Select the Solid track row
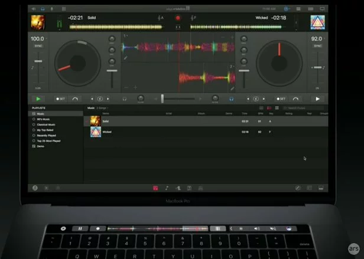Image resolution: width=364 pixels, height=259 pixels. tap(206, 122)
